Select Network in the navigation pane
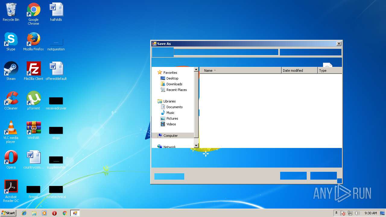This screenshot has height=217, width=386. 166,147
